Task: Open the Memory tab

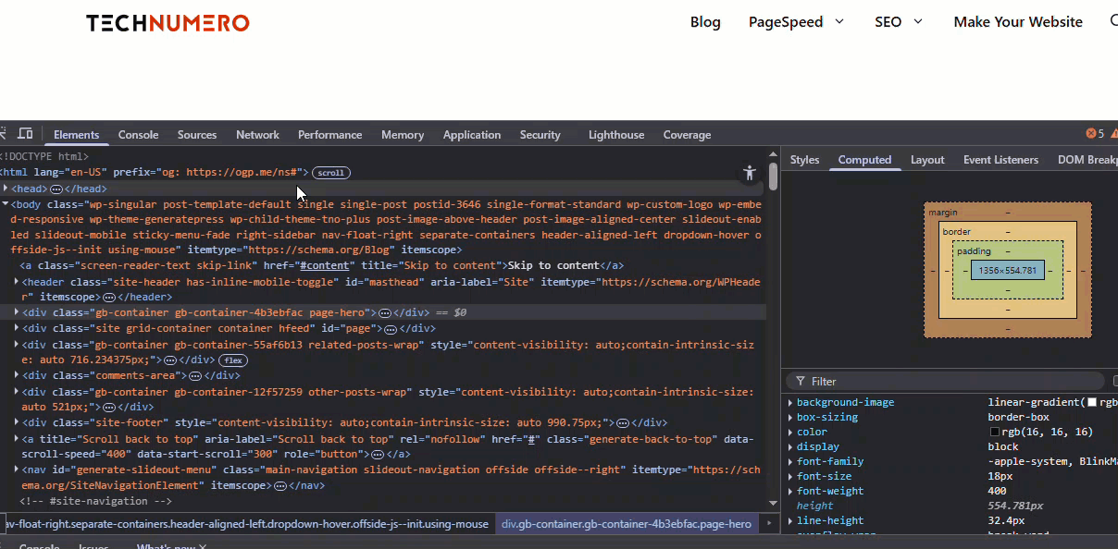Action: (x=403, y=135)
